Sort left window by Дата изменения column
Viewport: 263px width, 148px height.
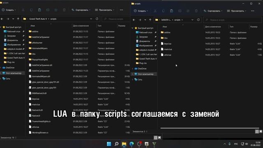pos(81,25)
